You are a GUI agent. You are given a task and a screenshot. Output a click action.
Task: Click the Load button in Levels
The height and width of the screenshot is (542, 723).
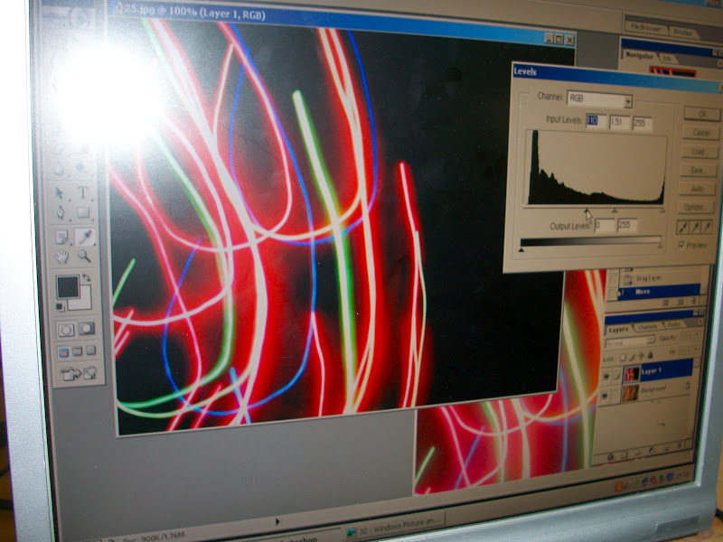click(x=699, y=152)
